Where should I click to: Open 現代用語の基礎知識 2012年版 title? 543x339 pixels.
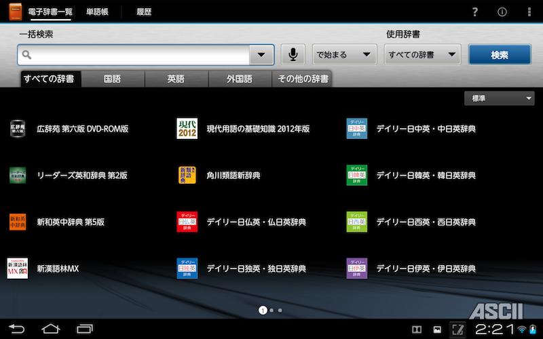tap(259, 129)
